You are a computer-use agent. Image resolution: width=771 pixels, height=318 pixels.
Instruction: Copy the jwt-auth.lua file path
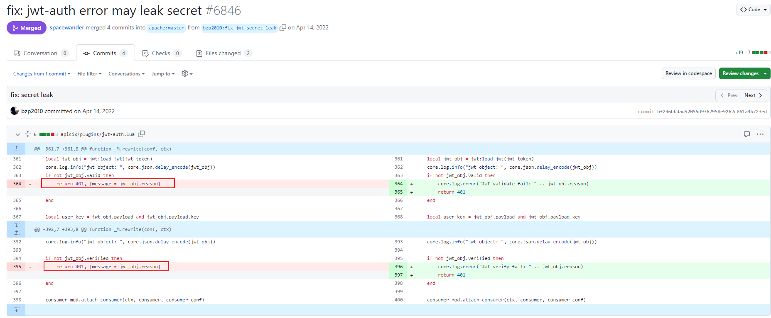141,134
